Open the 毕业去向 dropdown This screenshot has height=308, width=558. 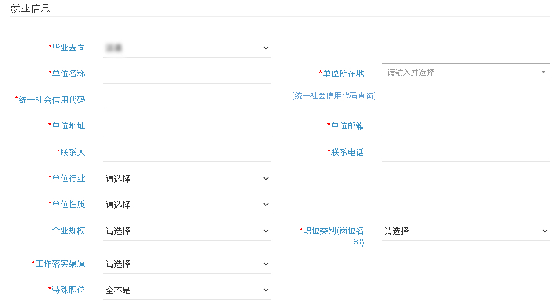tap(187, 48)
